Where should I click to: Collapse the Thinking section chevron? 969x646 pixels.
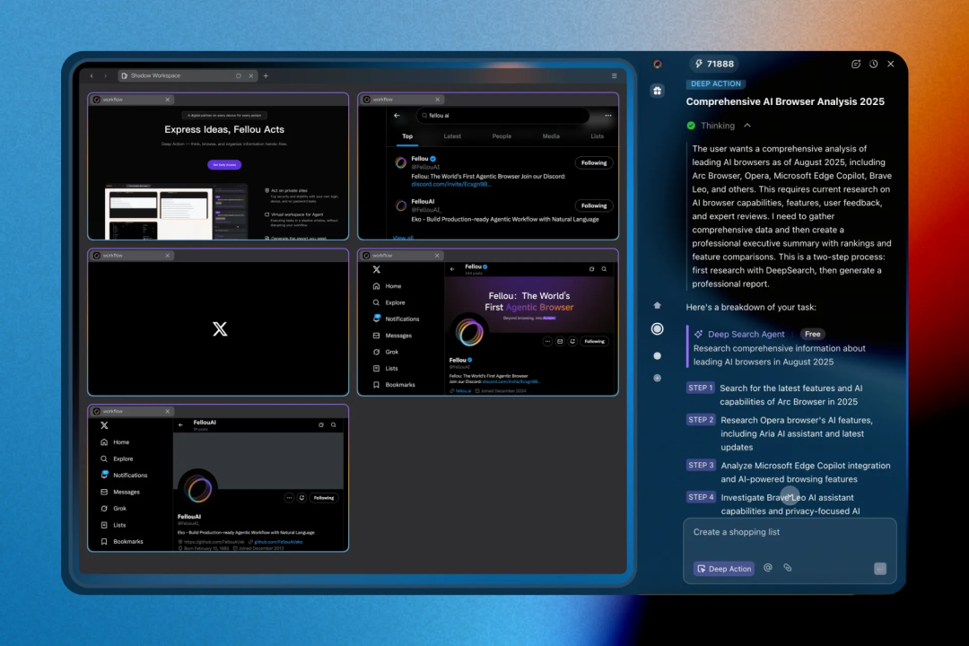pyautogui.click(x=747, y=126)
